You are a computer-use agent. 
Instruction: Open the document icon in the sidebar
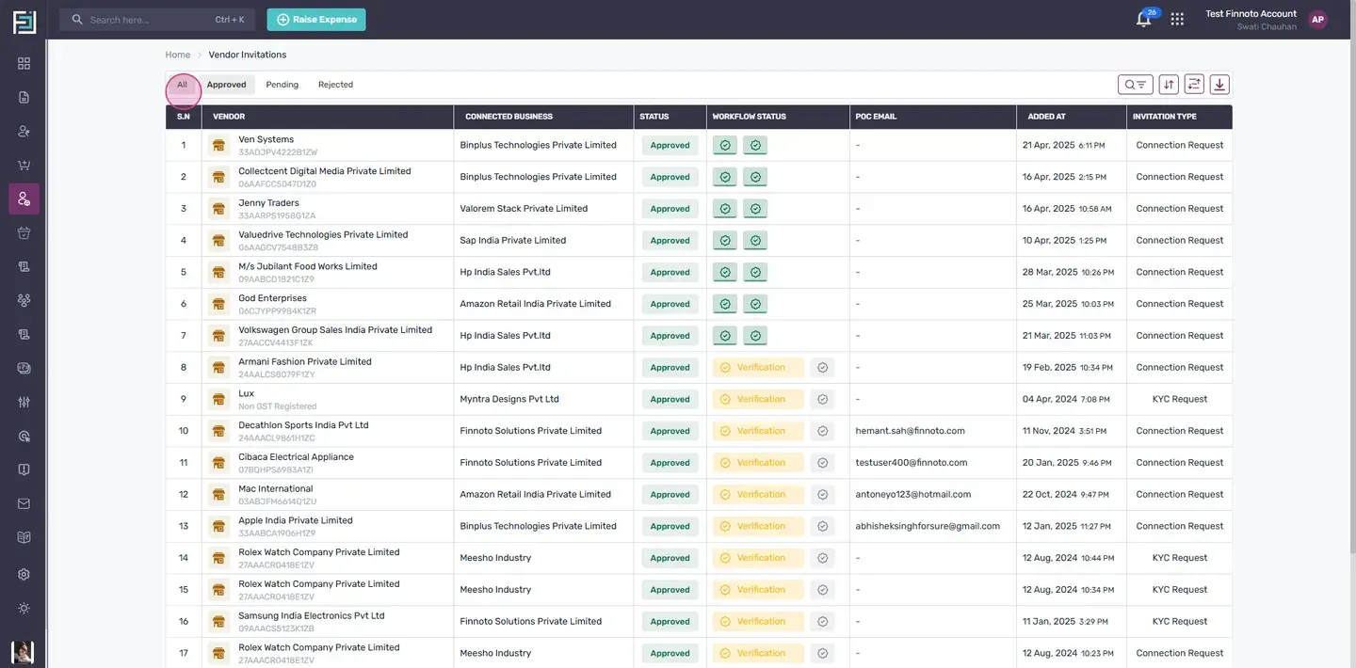pos(24,97)
